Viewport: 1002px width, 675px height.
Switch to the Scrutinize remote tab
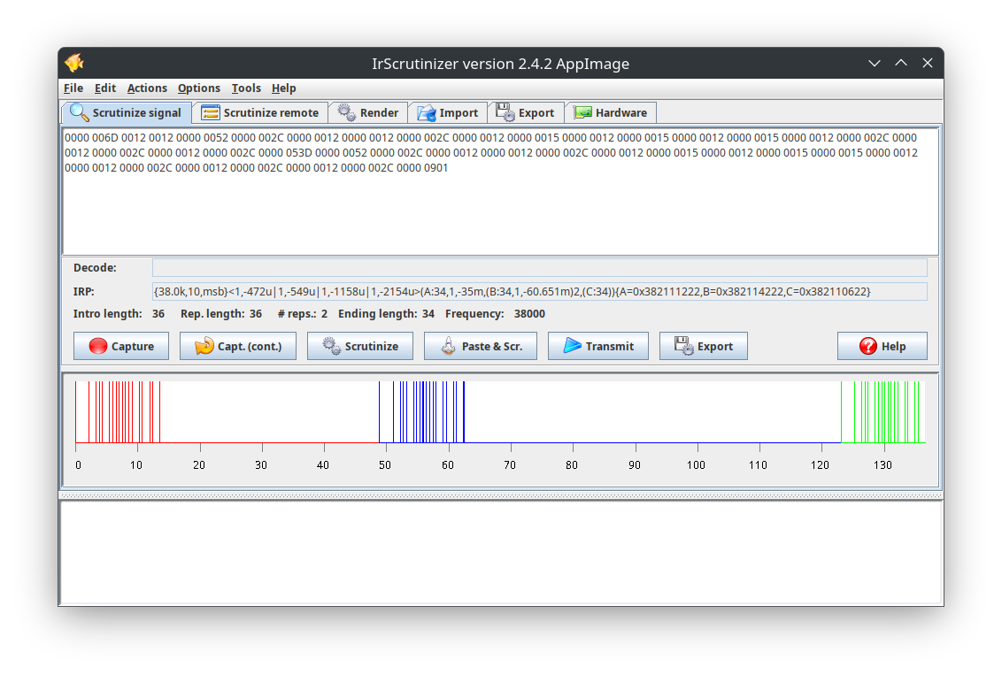point(260,112)
